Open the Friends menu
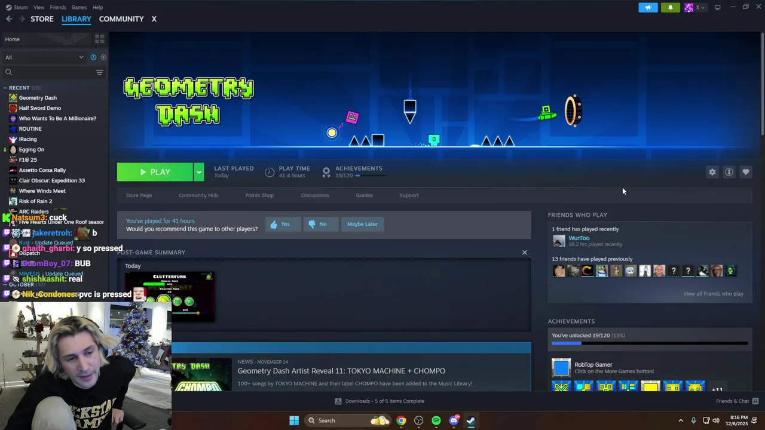 tap(58, 7)
